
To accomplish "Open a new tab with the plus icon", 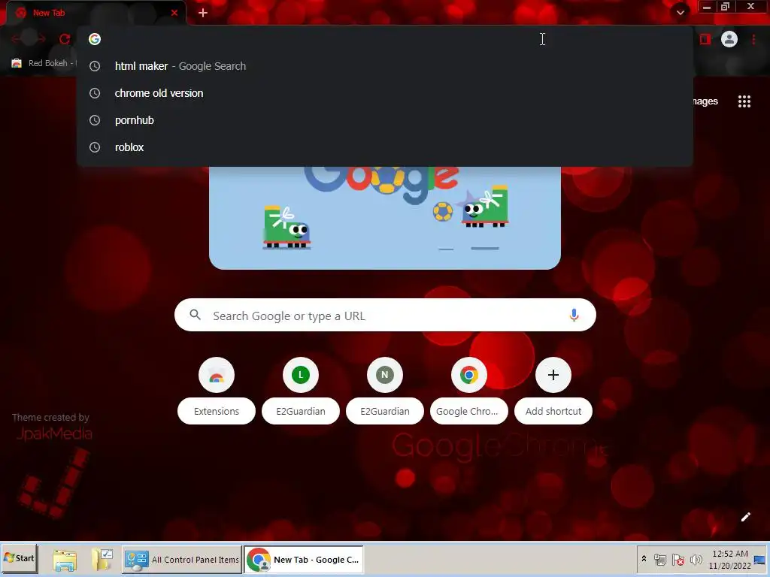I will (203, 14).
